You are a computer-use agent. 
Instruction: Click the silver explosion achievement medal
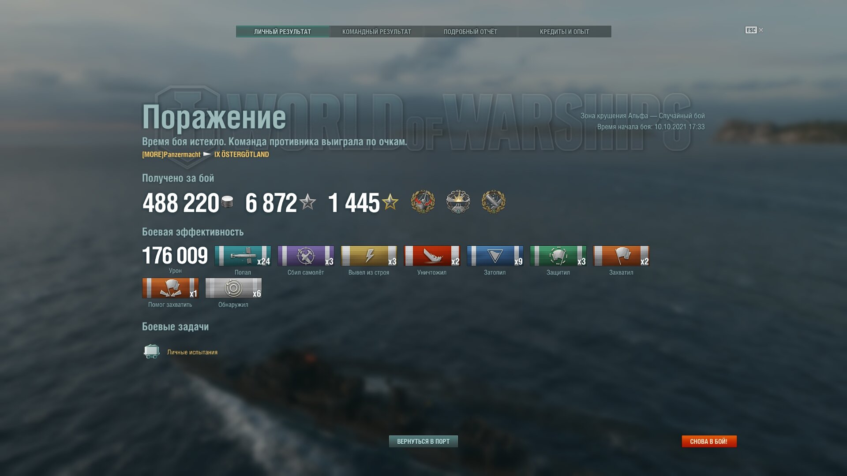[458, 202]
